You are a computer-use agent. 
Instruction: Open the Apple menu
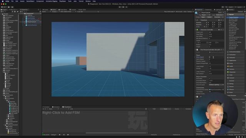click(3, 1)
